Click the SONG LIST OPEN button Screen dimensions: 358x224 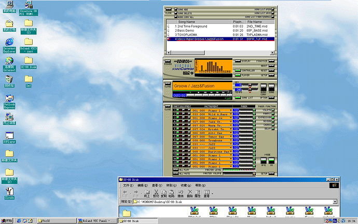272,9
